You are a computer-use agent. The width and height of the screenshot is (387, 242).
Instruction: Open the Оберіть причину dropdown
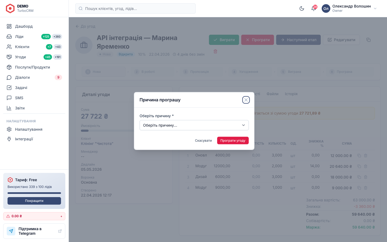(194, 125)
